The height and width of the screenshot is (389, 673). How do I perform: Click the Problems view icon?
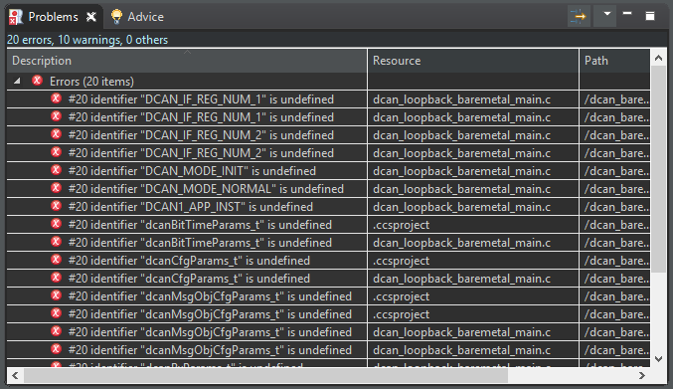pyautogui.click(x=16, y=17)
